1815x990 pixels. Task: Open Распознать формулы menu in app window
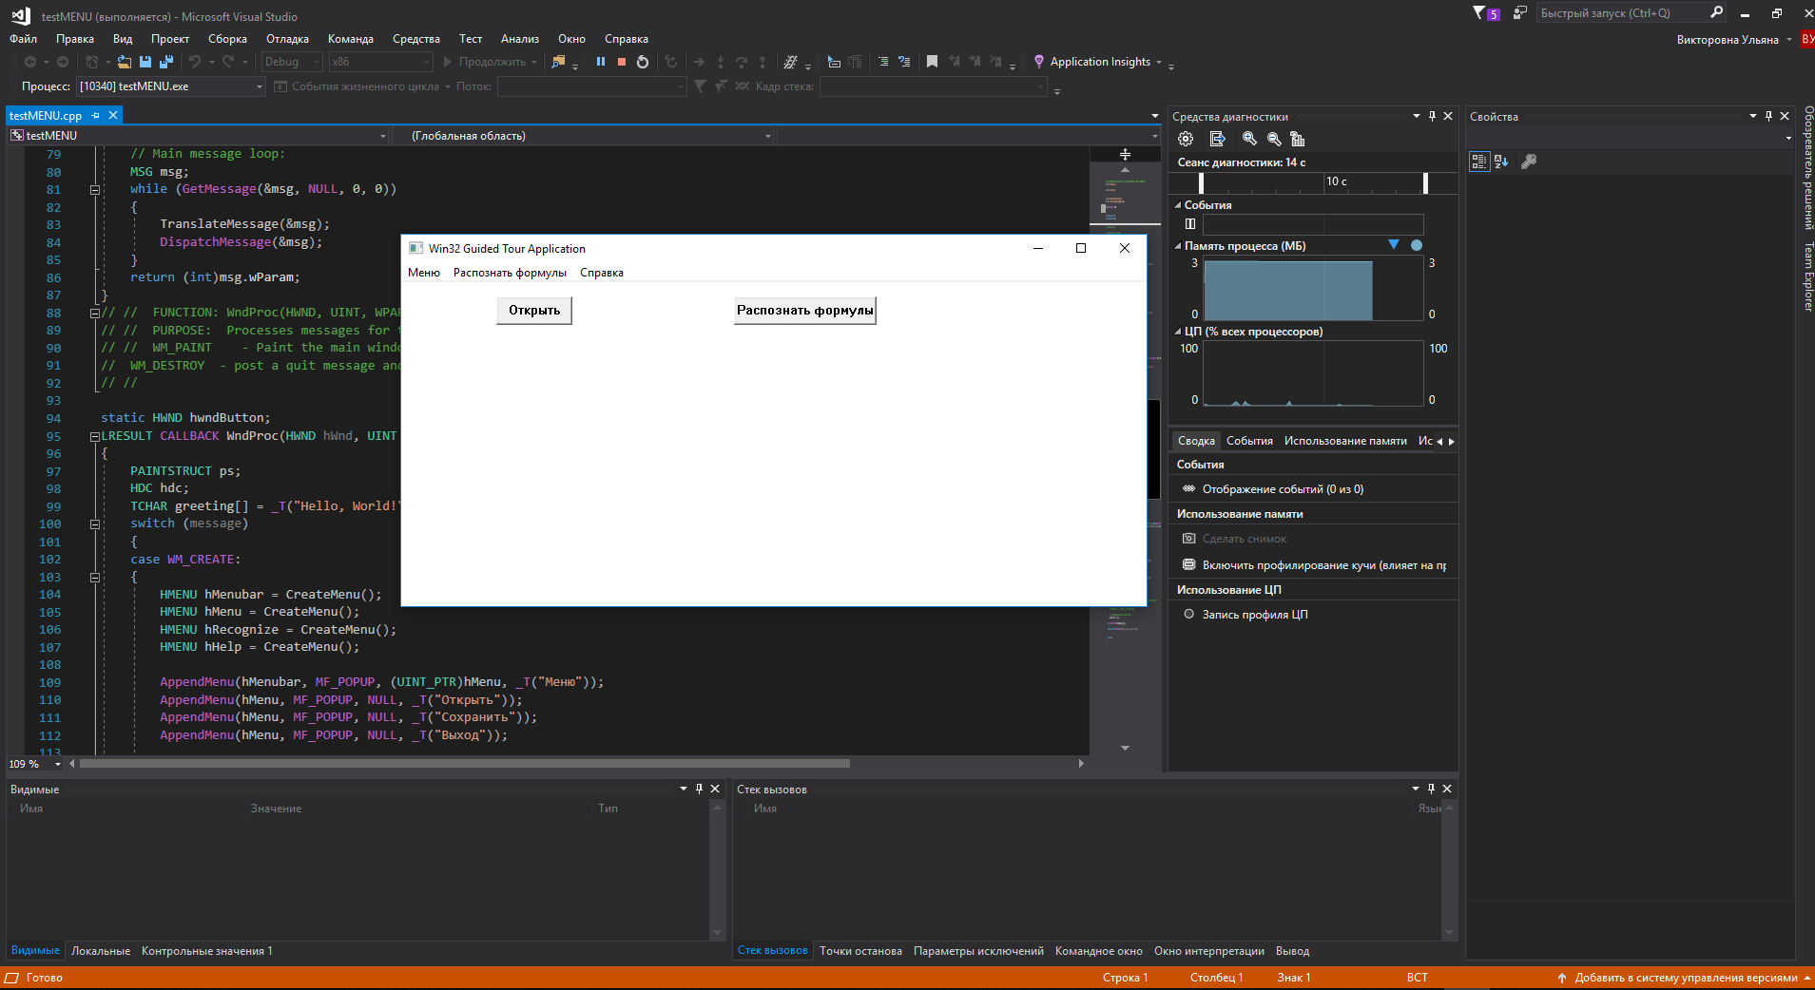510,273
